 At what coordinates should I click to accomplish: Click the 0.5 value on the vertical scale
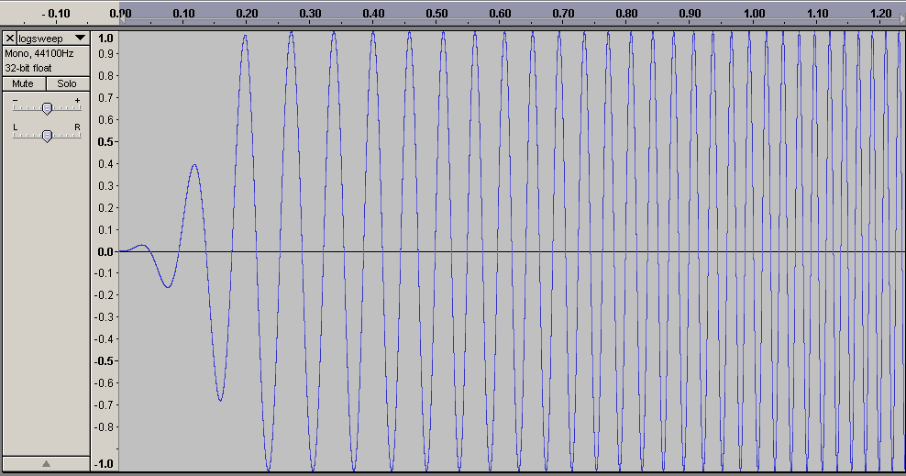pyautogui.click(x=105, y=142)
